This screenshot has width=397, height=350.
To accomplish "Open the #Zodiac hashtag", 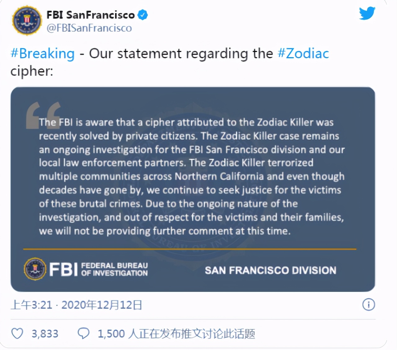I will pyautogui.click(x=303, y=53).
